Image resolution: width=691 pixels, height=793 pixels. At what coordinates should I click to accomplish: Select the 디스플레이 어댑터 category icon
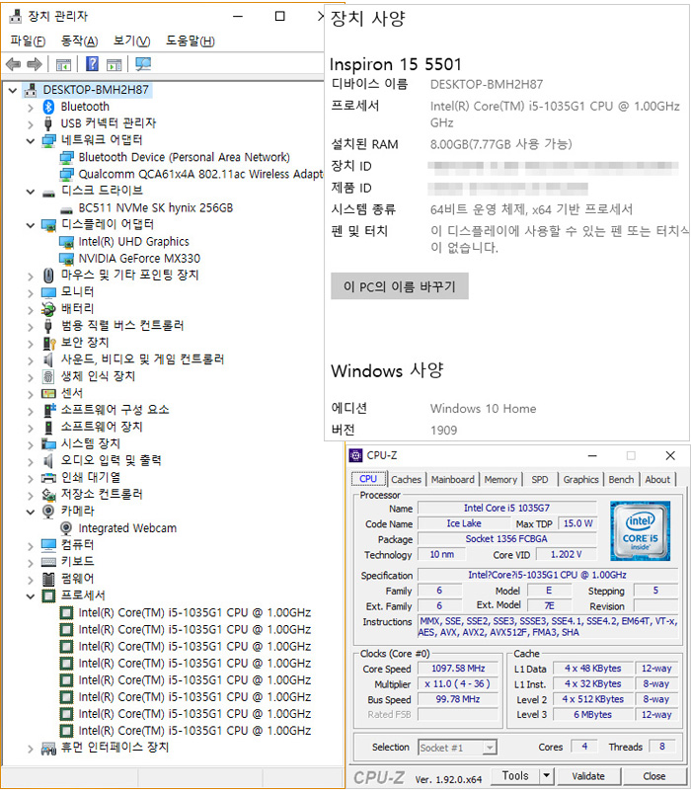pos(48,225)
